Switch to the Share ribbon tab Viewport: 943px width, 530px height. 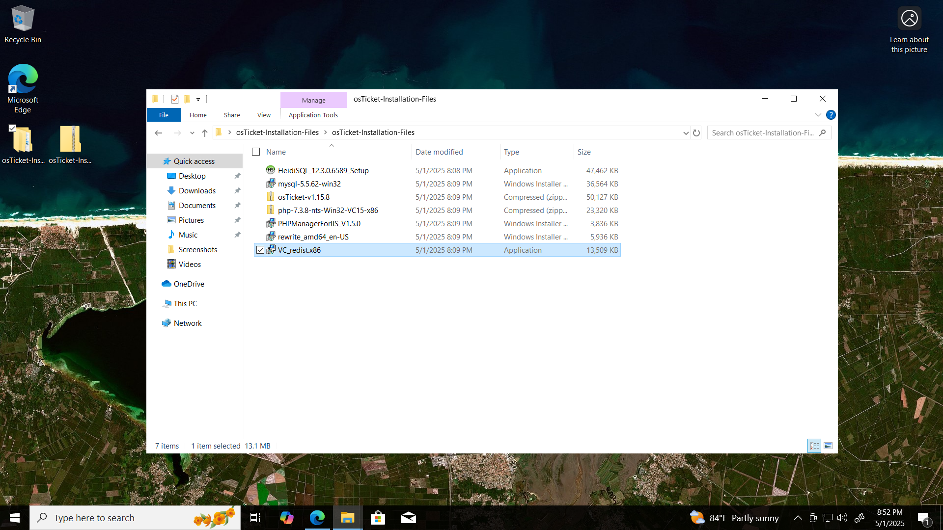coord(232,115)
